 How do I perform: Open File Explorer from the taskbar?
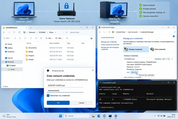pyautogui.click(x=93, y=116)
